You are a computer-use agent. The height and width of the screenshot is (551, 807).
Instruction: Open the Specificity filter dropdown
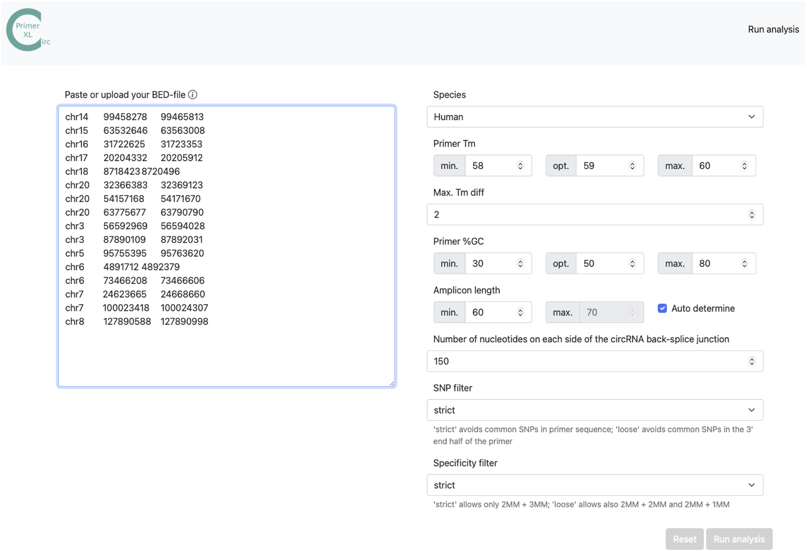595,485
